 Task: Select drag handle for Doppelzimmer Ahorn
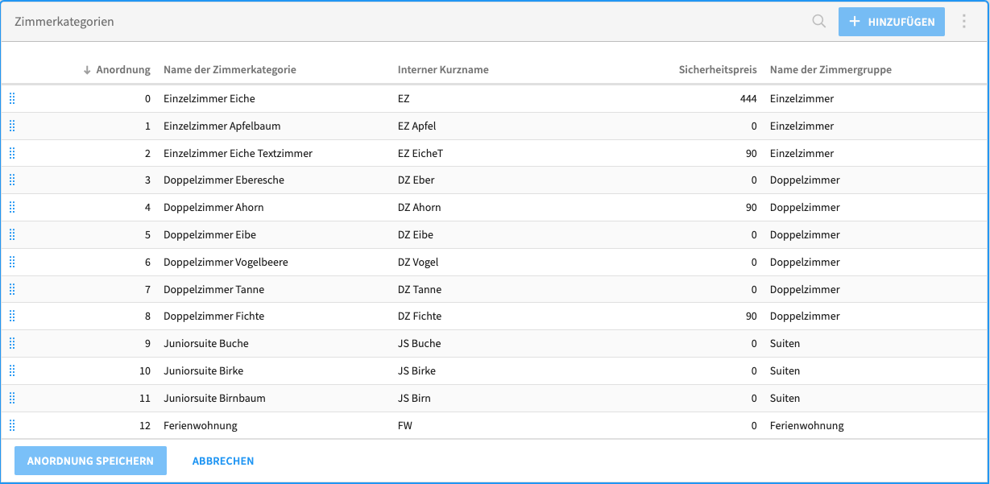pos(12,207)
